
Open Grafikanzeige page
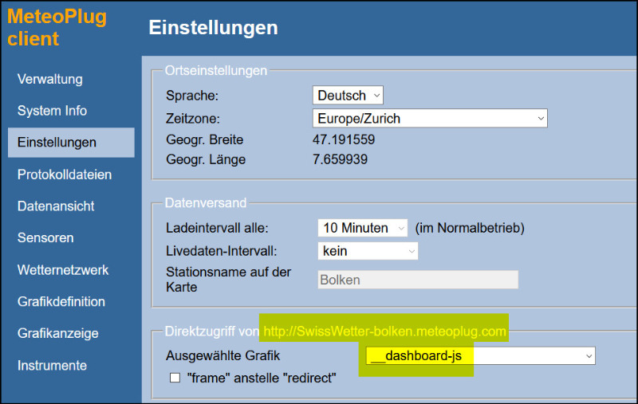coord(57,333)
